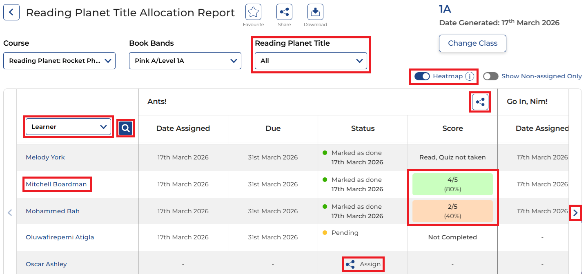
Task: Assign Ants! to Oscar Ashley
Action: tap(363, 264)
